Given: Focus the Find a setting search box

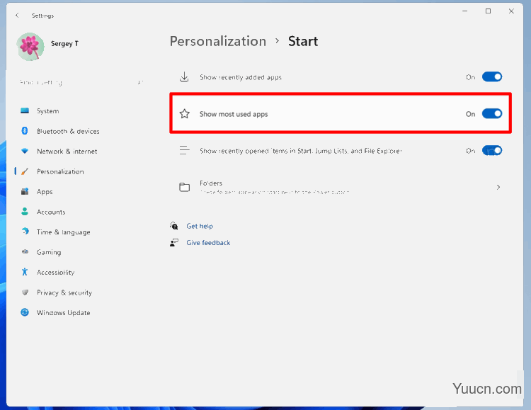Looking at the screenshot, I should point(81,82).
